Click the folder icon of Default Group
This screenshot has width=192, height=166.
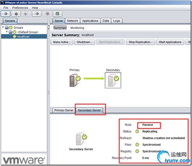[x=11, y=32]
